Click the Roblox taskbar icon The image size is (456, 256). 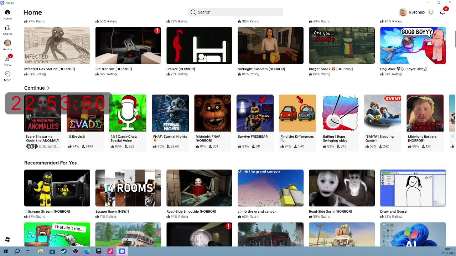click(122, 251)
